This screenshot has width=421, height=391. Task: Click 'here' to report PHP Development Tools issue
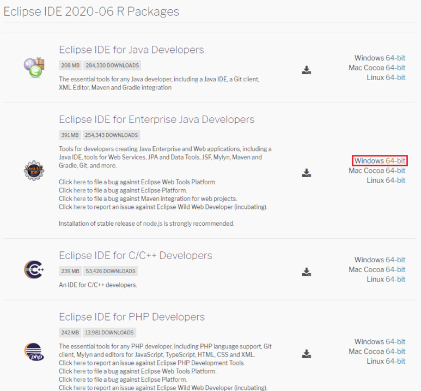(x=80, y=363)
